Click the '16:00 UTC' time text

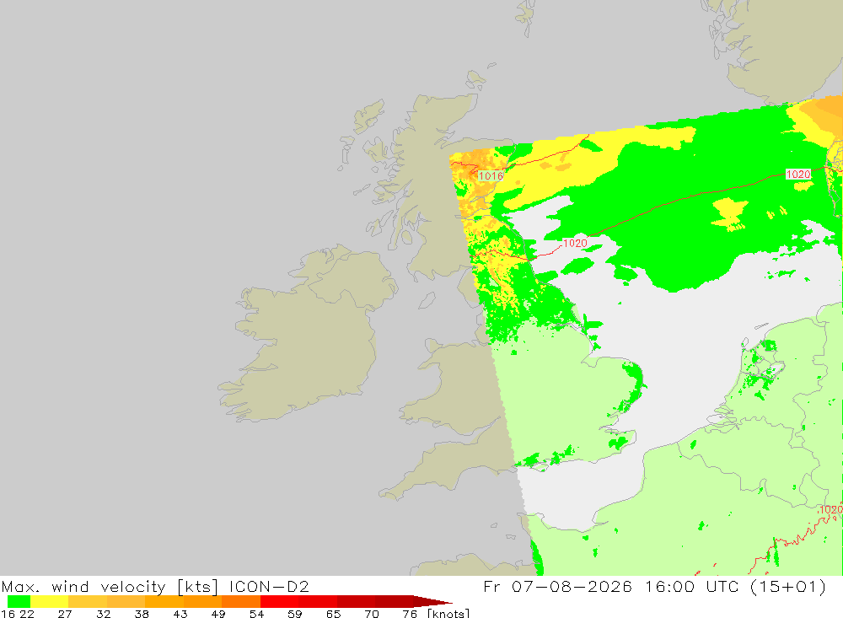coord(692,586)
